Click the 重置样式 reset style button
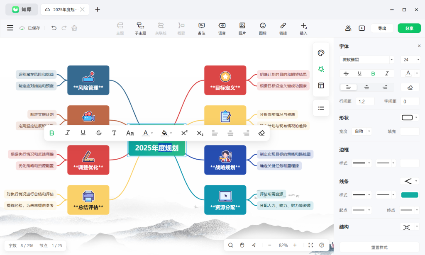Image resolution: width=425 pixels, height=255 pixels. click(379, 248)
